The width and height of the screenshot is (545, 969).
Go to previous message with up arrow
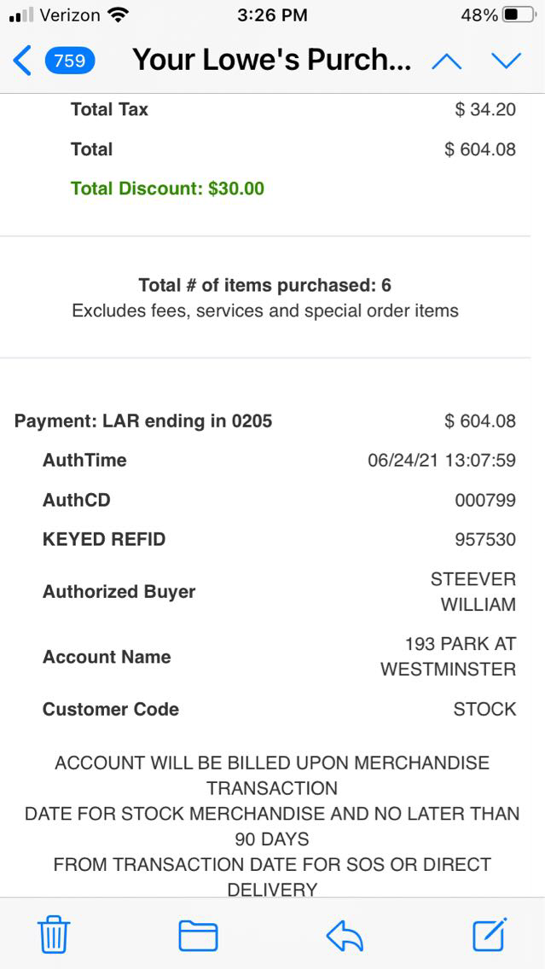tap(447, 61)
